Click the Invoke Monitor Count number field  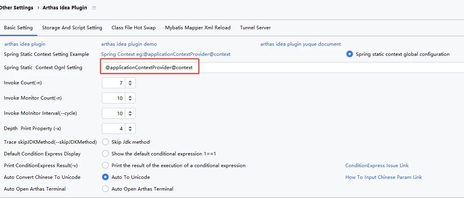(114, 98)
